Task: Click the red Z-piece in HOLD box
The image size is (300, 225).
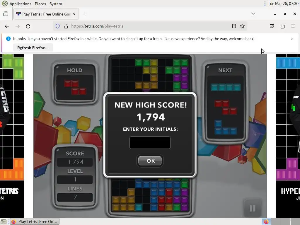Action: click(x=75, y=87)
